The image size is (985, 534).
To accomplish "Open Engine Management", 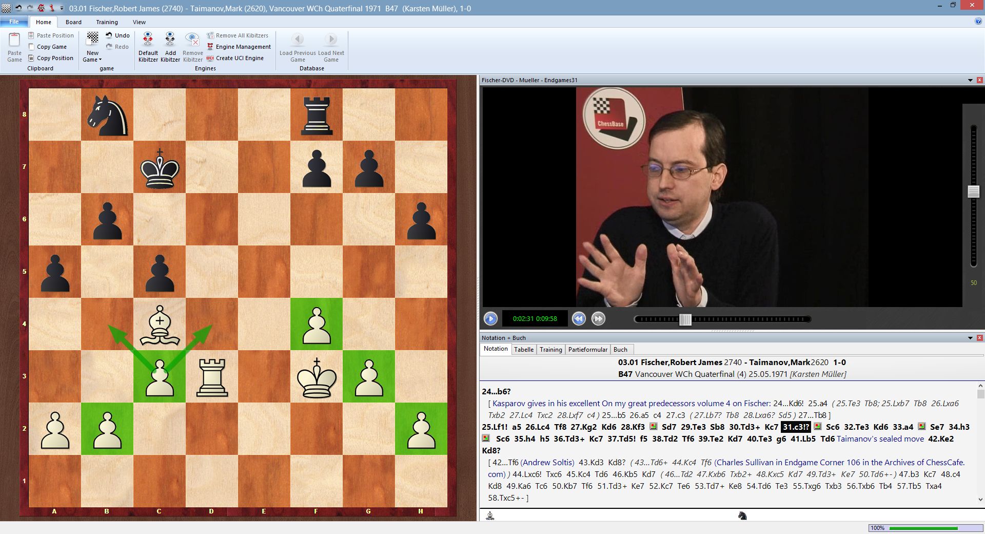I will pyautogui.click(x=239, y=46).
